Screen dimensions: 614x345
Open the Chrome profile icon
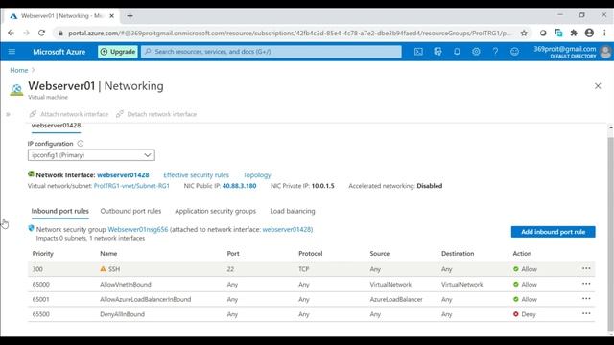point(589,33)
